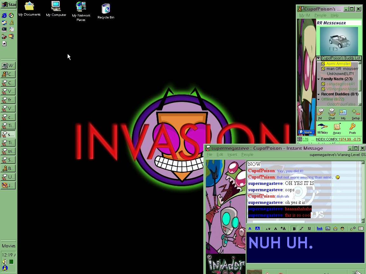Open Prefs wrench icon

(x=352, y=129)
